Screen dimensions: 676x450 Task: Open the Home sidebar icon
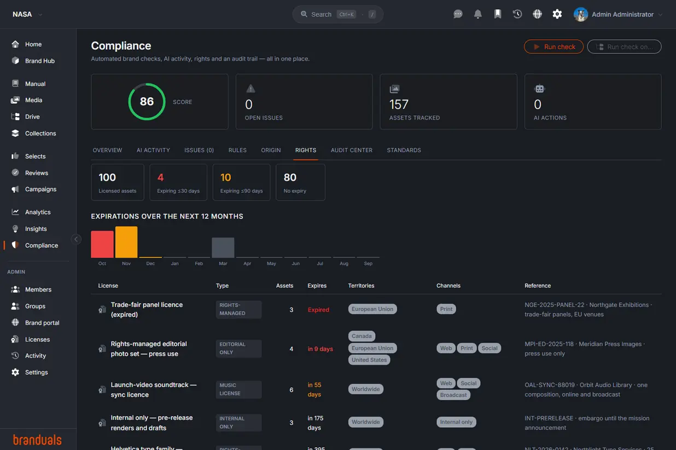click(15, 44)
